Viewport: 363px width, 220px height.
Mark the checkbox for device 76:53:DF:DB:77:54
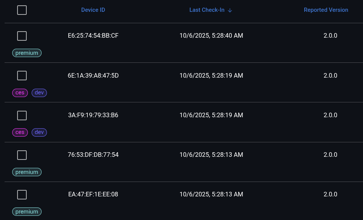tap(22, 155)
